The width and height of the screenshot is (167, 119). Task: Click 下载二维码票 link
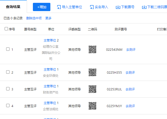point(157,7)
